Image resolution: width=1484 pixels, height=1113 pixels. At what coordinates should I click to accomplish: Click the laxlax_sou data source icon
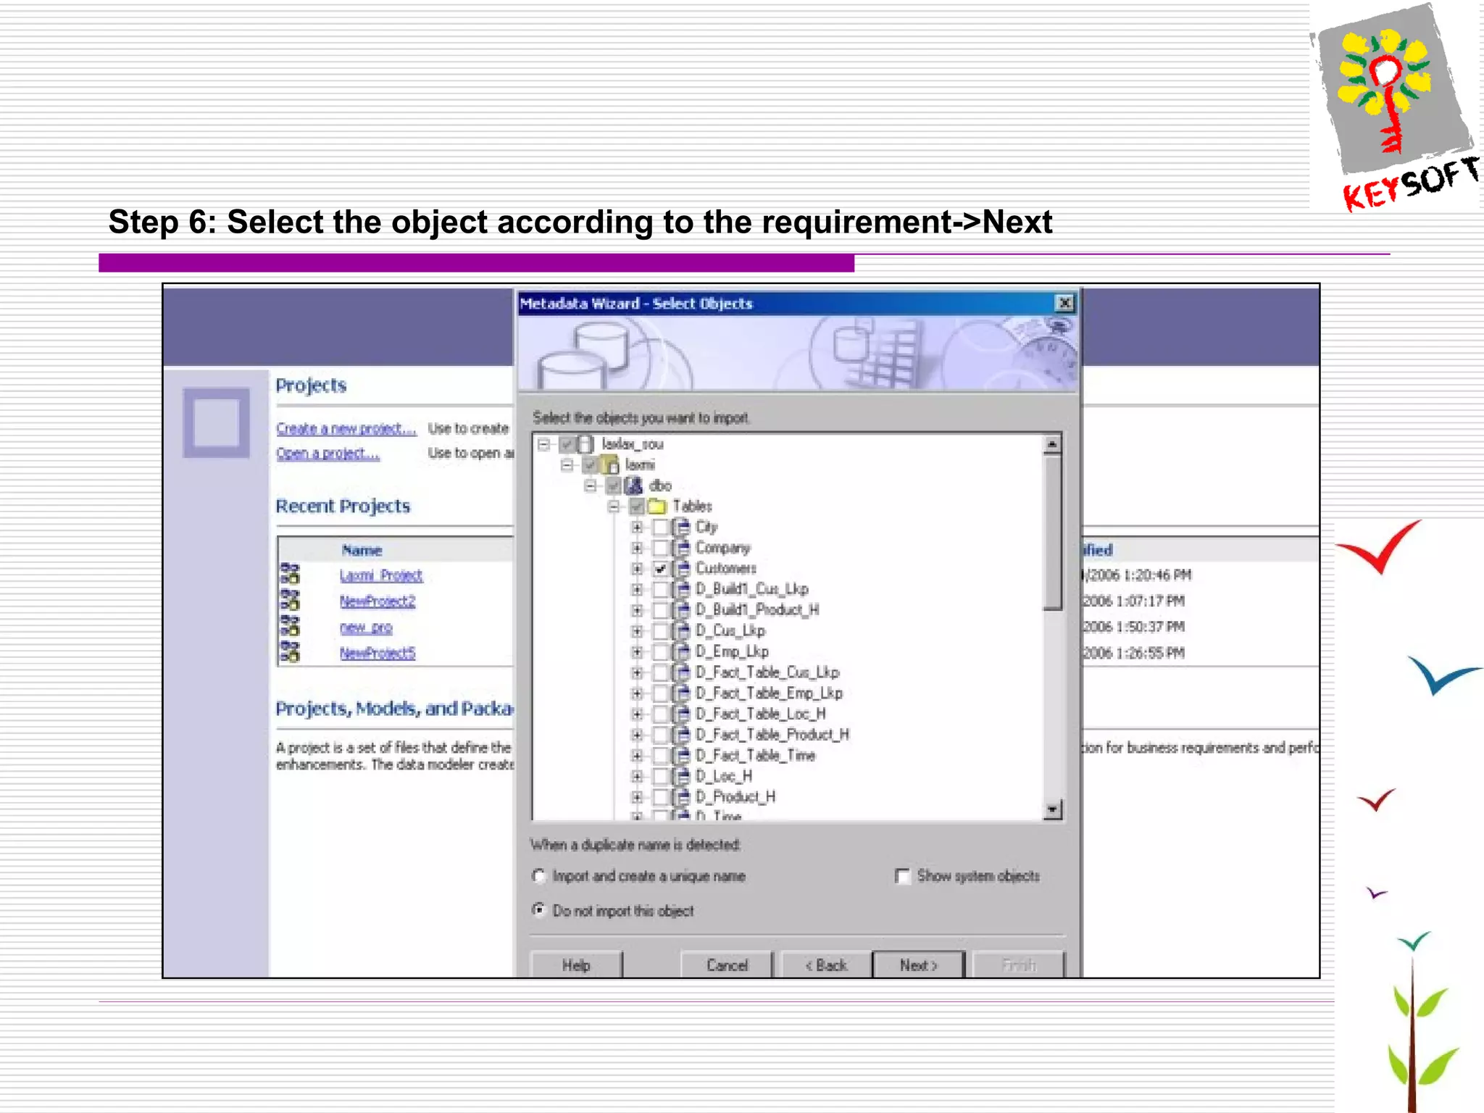[x=587, y=443]
